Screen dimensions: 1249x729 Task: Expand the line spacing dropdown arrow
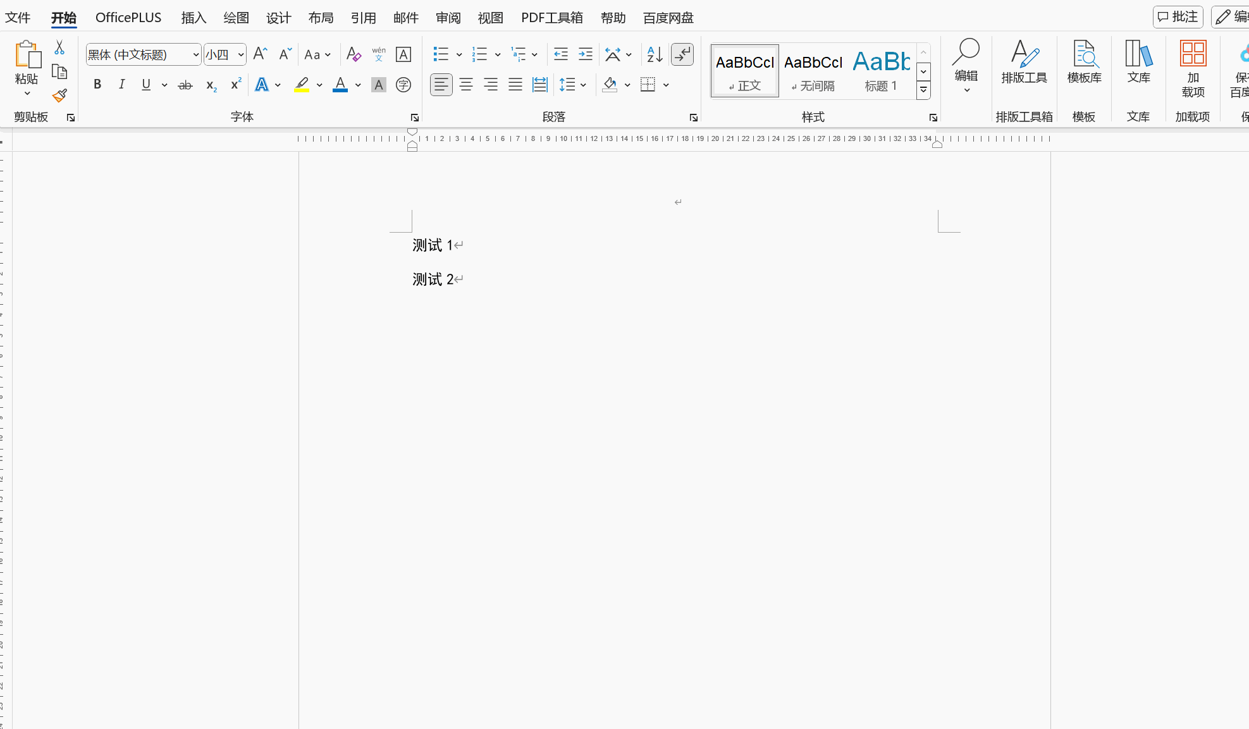583,85
